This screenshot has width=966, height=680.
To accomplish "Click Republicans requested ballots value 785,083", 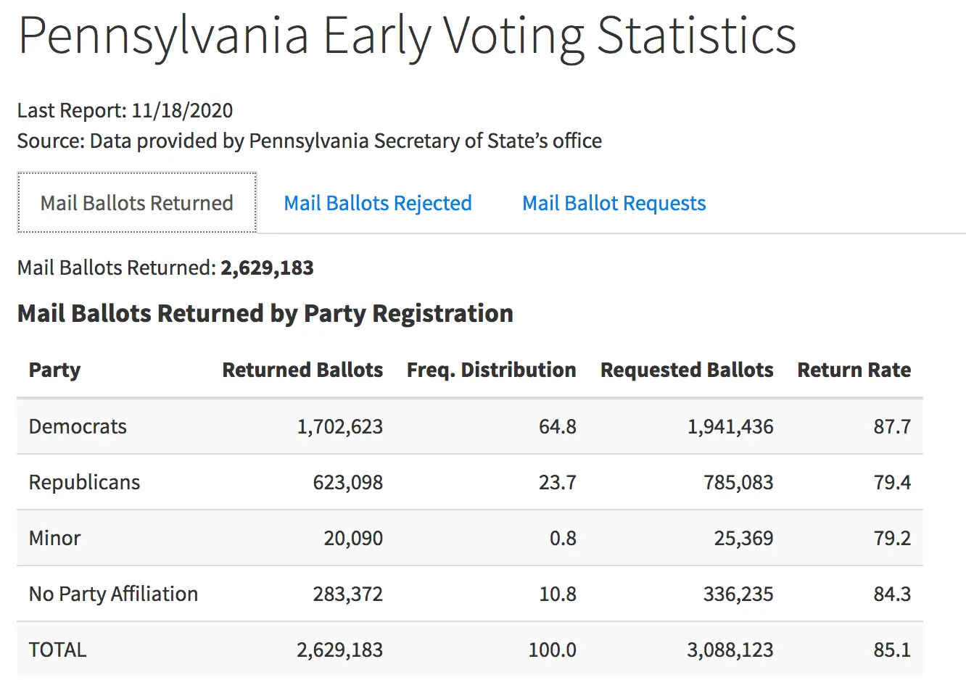I will (738, 482).
